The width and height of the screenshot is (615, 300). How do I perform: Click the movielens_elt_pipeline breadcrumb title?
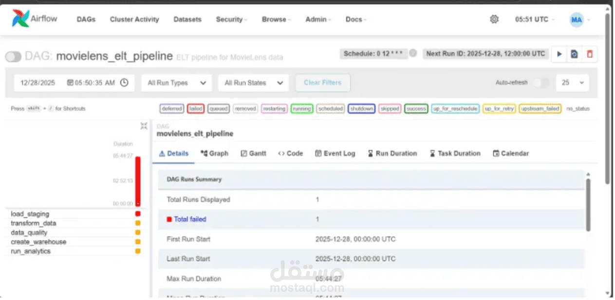195,133
